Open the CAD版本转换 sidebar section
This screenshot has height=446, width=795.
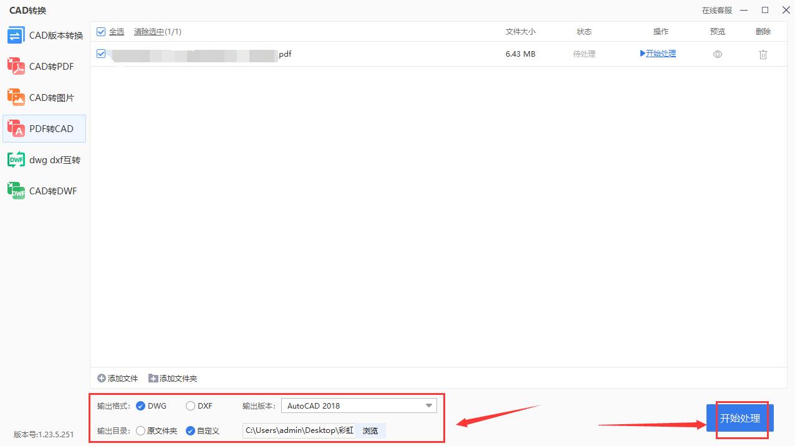tap(44, 36)
